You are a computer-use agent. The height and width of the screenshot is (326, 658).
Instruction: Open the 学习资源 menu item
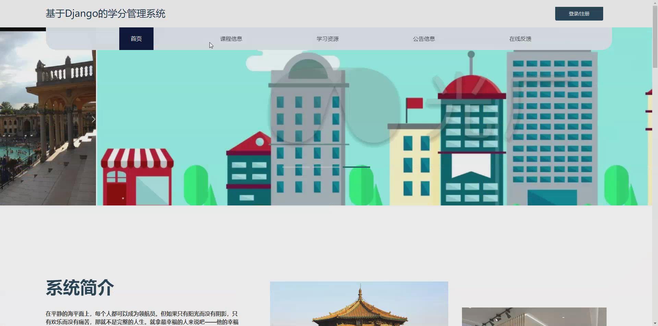[327, 39]
